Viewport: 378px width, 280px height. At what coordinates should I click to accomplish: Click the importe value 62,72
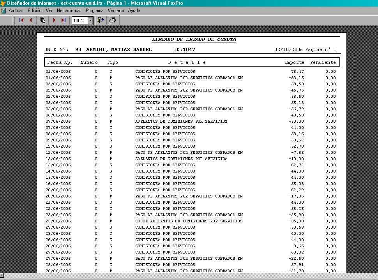(297, 165)
